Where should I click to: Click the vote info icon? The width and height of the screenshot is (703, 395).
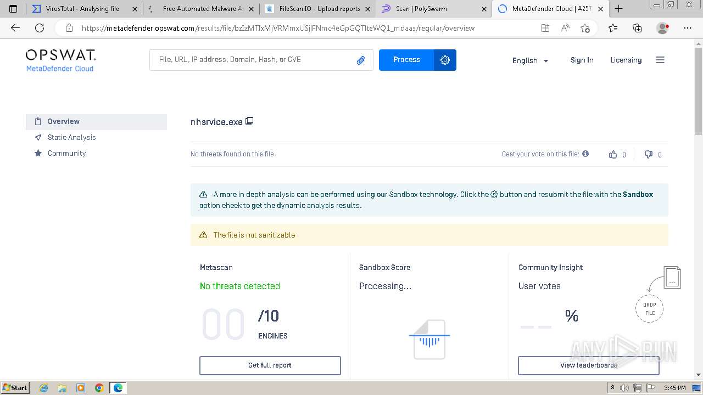[x=585, y=154]
